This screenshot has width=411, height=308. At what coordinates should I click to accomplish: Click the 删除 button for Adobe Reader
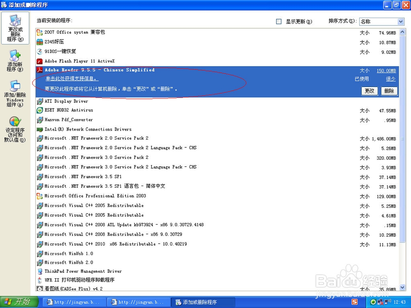pyautogui.click(x=389, y=91)
